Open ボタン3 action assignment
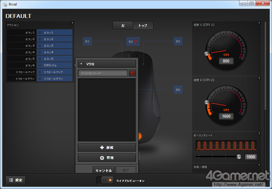This screenshot has width=272, height=189. 54,46
